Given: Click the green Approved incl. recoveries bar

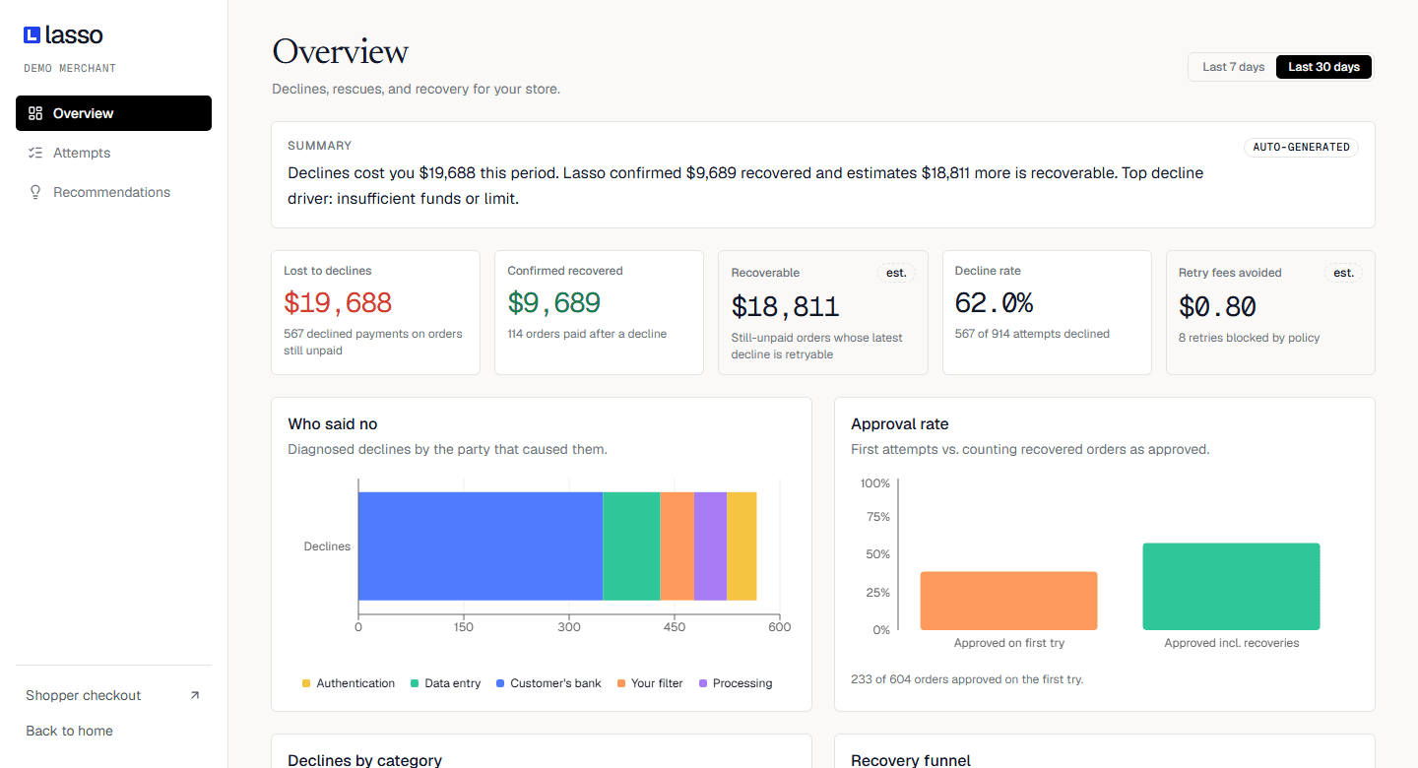Looking at the screenshot, I should tap(1231, 587).
